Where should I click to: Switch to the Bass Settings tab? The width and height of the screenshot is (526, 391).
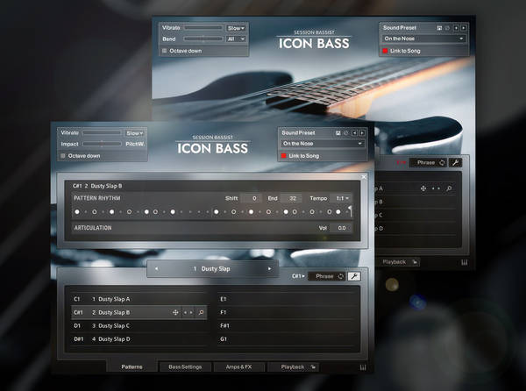point(185,367)
